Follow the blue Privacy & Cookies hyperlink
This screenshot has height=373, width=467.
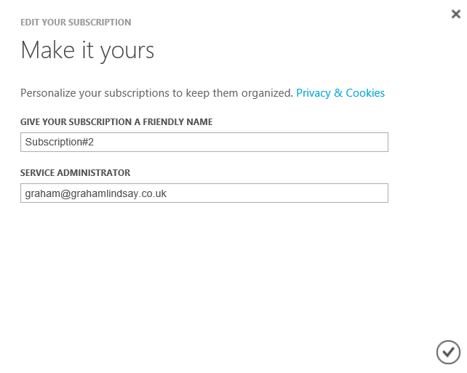[x=340, y=93]
